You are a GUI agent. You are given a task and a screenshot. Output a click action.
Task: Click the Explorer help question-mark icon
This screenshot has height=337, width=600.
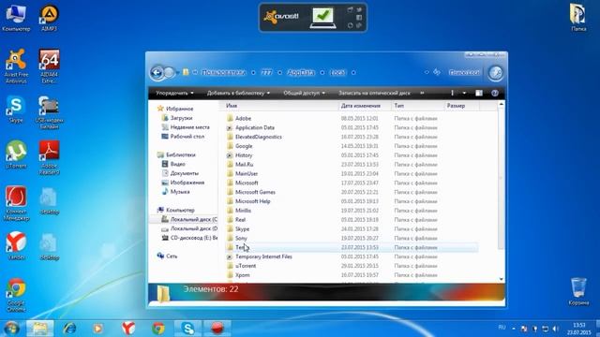click(x=494, y=93)
